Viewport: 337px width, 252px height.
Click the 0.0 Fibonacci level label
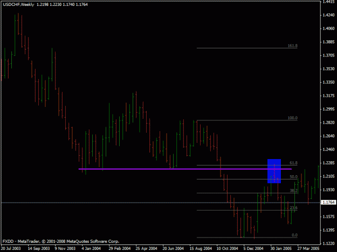(294, 235)
